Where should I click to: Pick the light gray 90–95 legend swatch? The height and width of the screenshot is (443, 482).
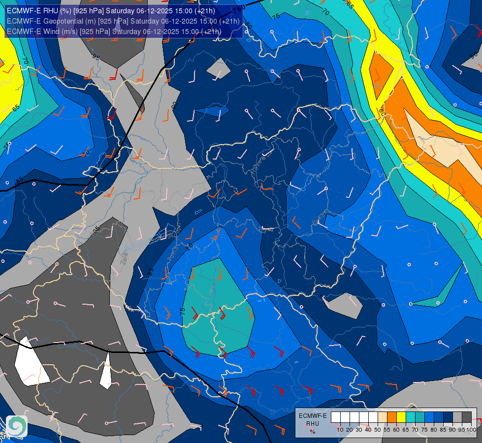tap(457, 417)
